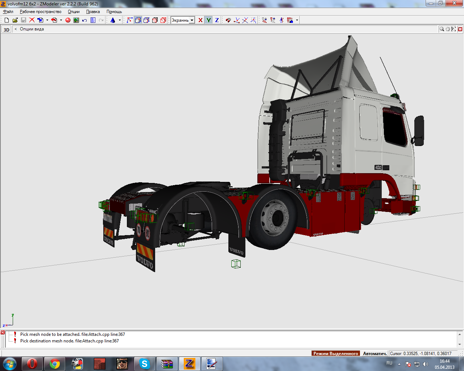464x371 pixels.
Task: Click the viewport maximize red square icon
Action: pyautogui.click(x=460, y=29)
